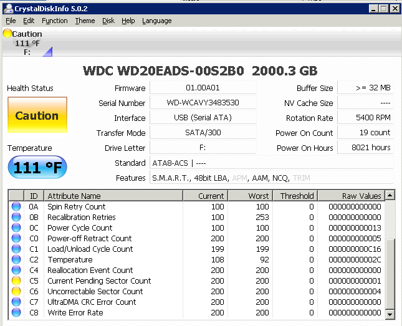
Task: Click the yellow Caution health status button
Action: tap(37, 115)
